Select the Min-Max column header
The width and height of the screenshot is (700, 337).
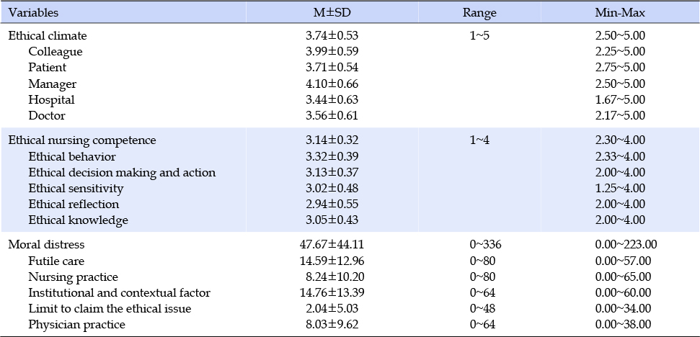[x=620, y=13]
